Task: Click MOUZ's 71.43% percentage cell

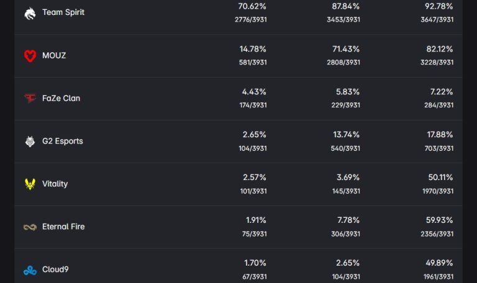Action: pyautogui.click(x=346, y=49)
